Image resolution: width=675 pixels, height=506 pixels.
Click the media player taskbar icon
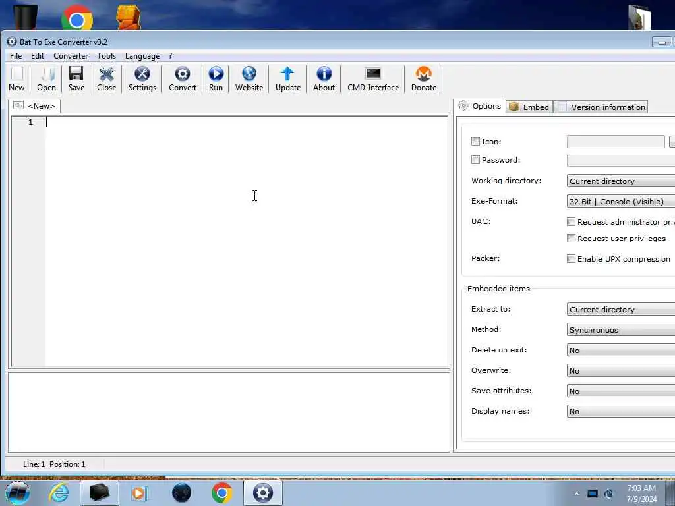click(x=140, y=493)
